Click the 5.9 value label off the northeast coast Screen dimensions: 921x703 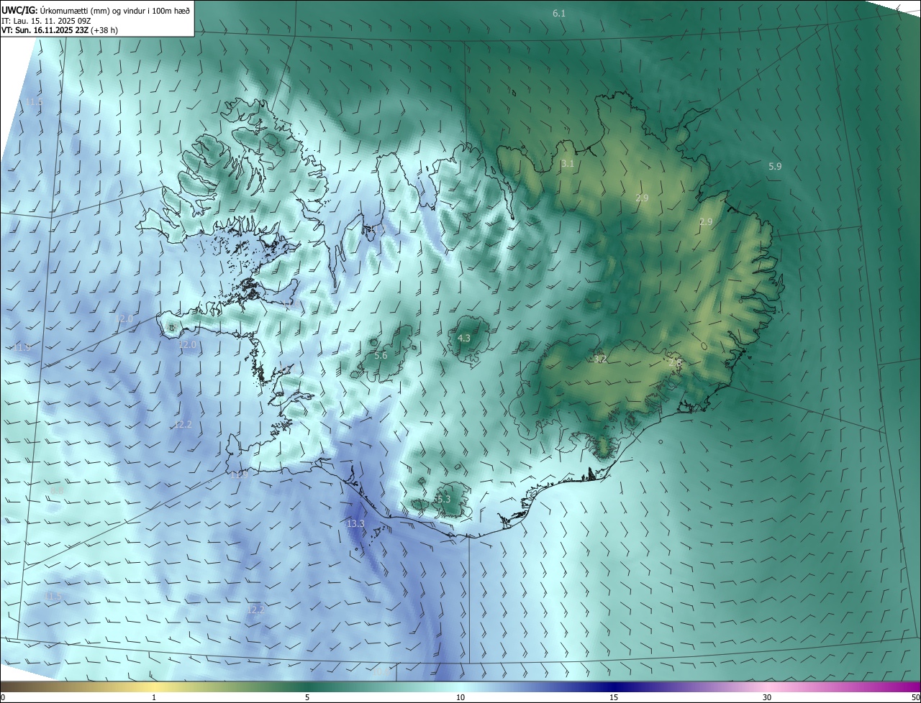[x=775, y=166]
